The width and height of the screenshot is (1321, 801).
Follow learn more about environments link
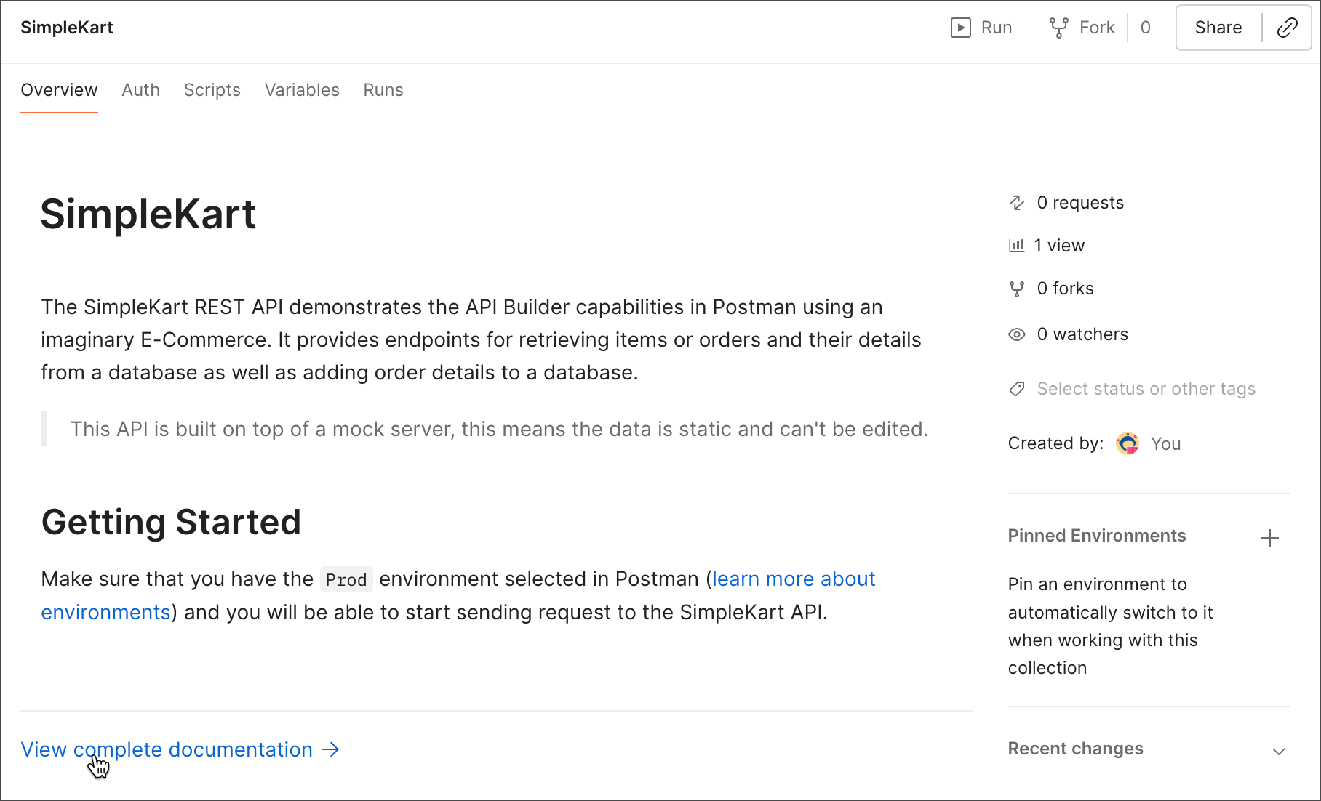pos(793,579)
